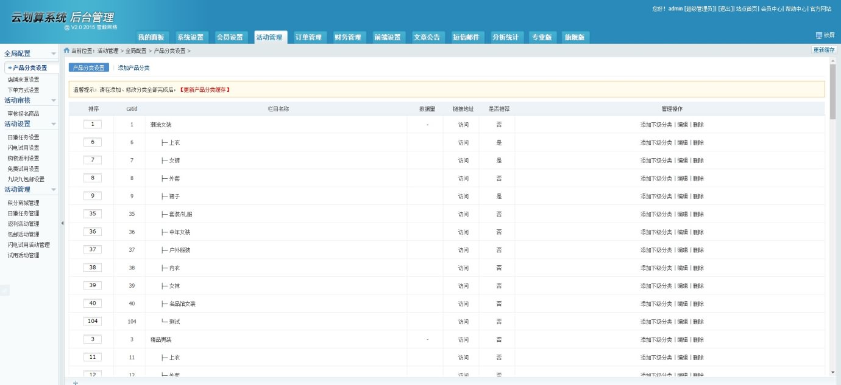The height and width of the screenshot is (385, 841).
Task: Collapse the 活动设置 sidebar section
Action: [54, 123]
